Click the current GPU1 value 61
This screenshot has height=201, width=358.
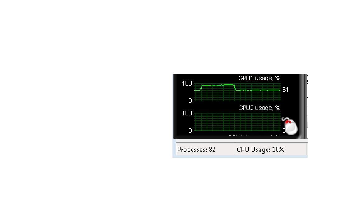coord(285,90)
